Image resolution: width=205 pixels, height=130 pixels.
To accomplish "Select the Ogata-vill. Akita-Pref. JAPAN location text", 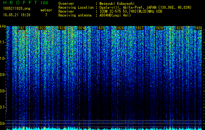I will (x=145, y=7).
